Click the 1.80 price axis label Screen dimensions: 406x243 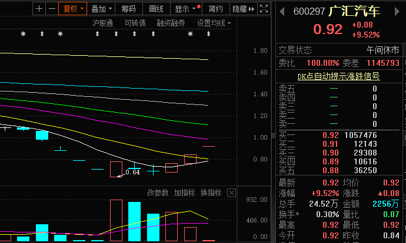260,50
